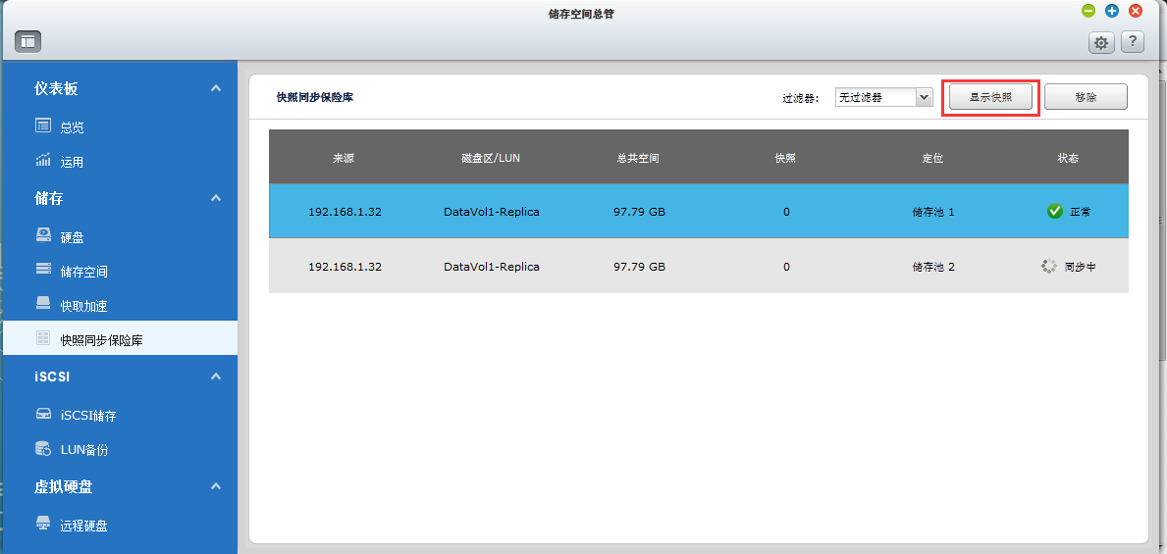This screenshot has width=1167, height=554.
Task: Click the 硬盘 disk icon
Action: click(44, 235)
